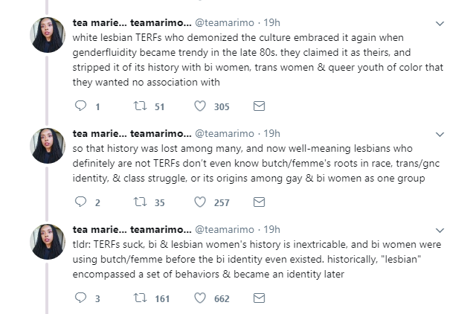Reply to the 'history was lost' tweet
476x314 pixels.
82,202
